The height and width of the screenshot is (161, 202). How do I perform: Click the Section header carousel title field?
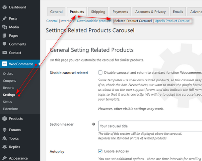[150, 126]
